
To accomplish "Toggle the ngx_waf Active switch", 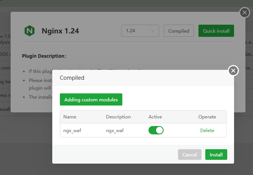I will (156, 130).
